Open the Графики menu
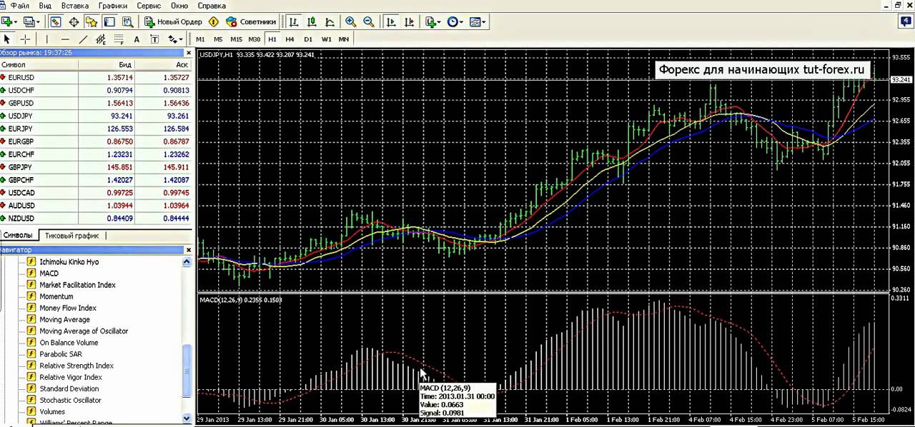Screen dimensions: 915x427 (x=113, y=5)
